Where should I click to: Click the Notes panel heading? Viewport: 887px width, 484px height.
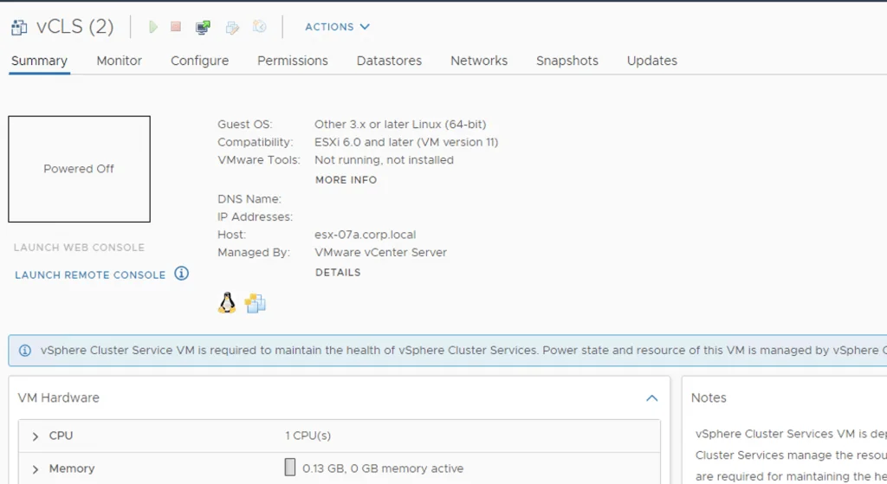tap(709, 398)
